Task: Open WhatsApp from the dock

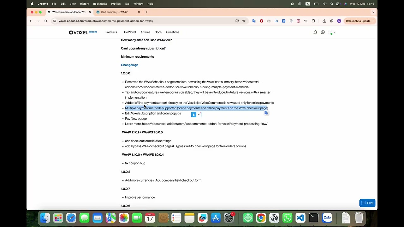Action: coord(287,218)
